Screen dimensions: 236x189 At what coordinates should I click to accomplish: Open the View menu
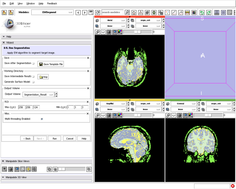(x=20, y=3)
